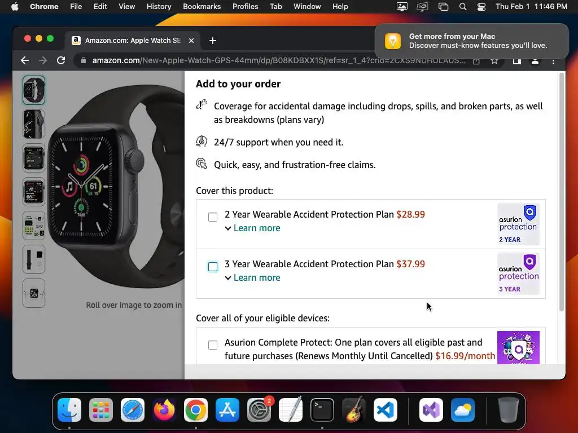Bookmark this page with star icon

click(494, 61)
